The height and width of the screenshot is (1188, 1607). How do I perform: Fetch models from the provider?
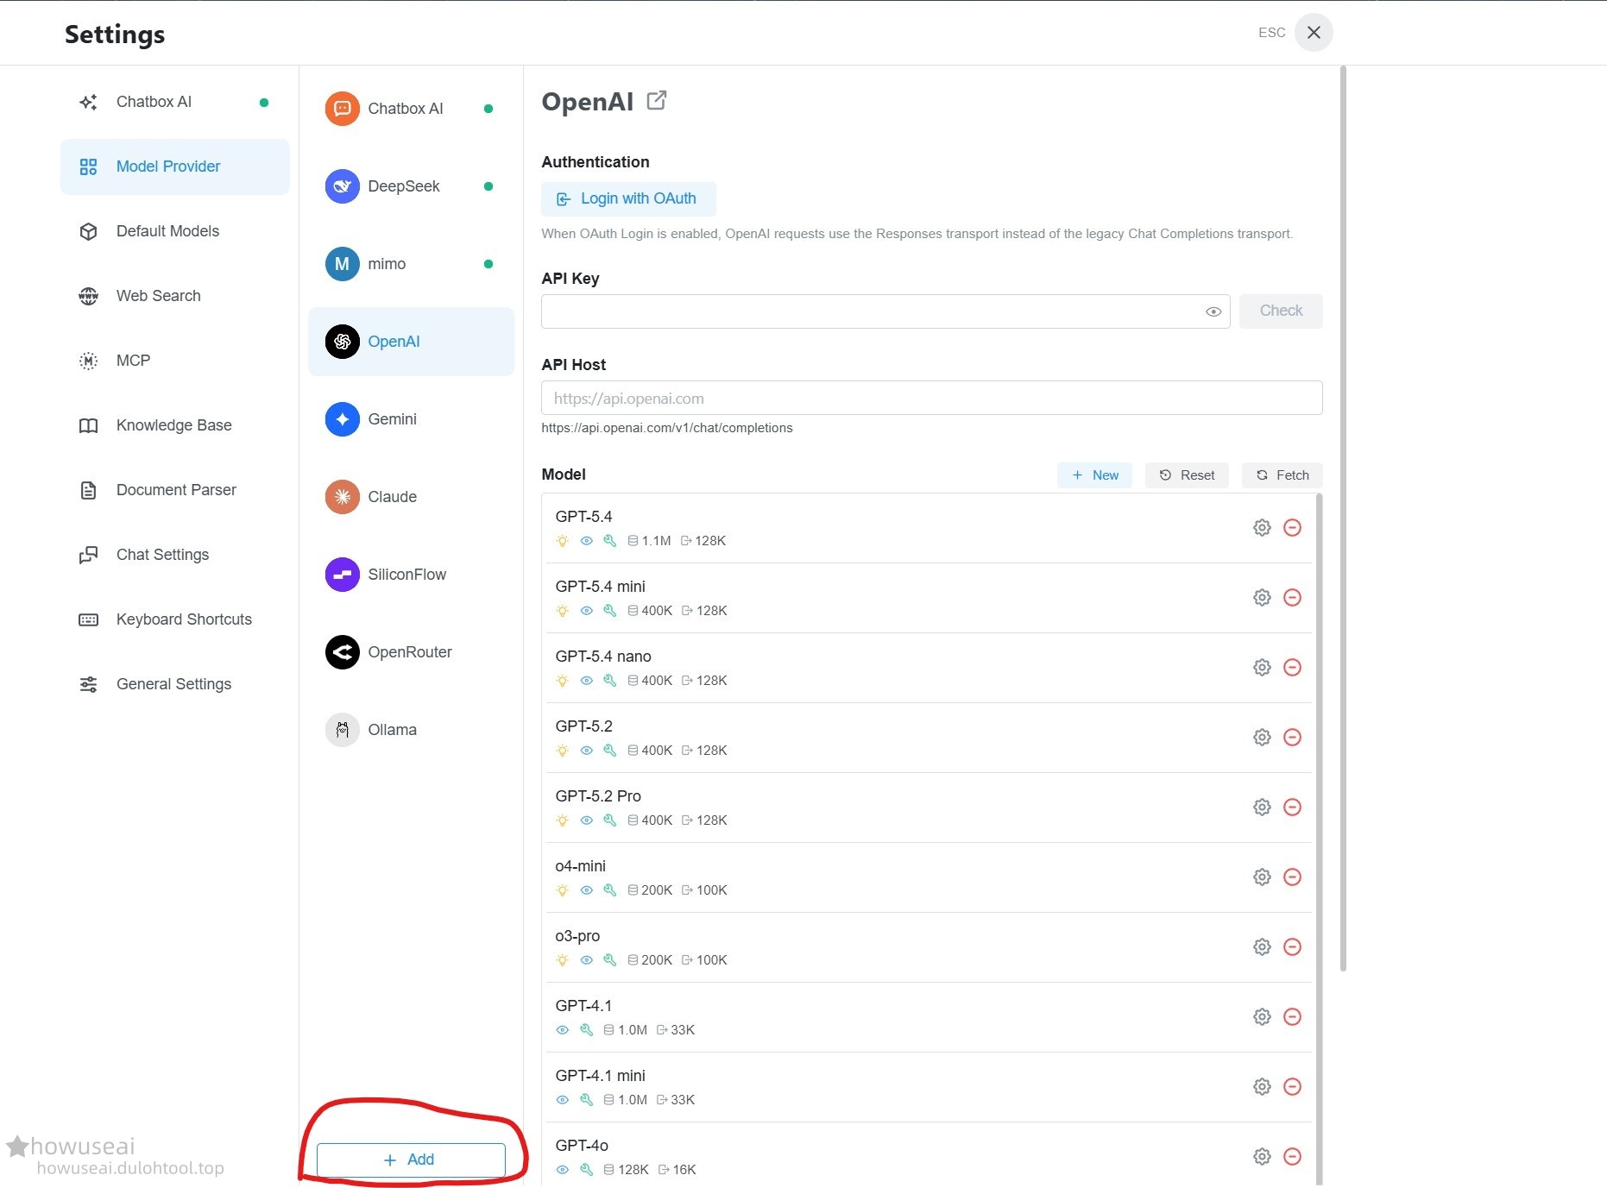pyautogui.click(x=1282, y=475)
